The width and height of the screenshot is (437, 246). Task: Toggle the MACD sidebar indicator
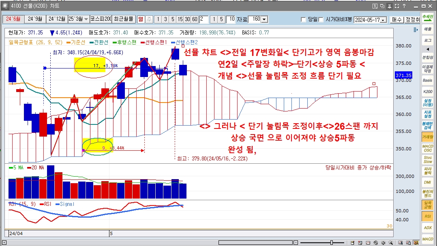pyautogui.click(x=428, y=239)
